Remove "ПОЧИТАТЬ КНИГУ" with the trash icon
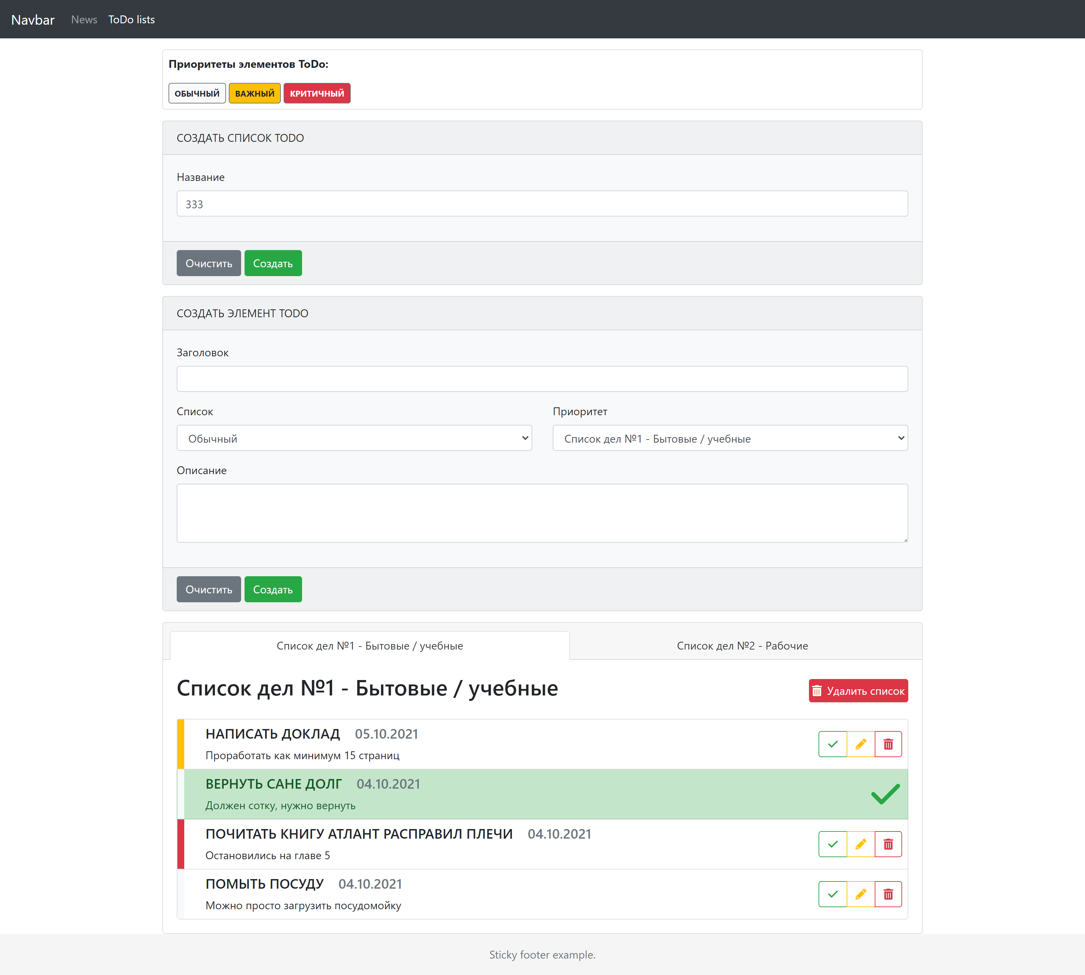Screen dimensions: 1085x975 pyautogui.click(x=888, y=844)
